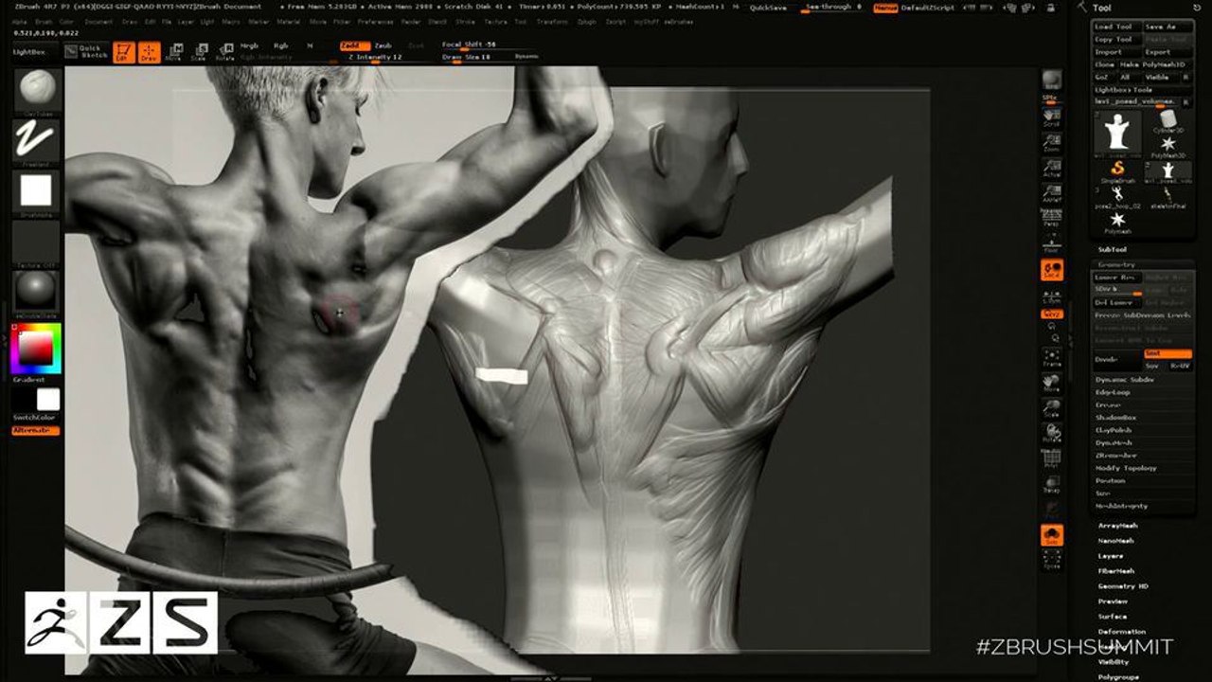Open the Transform menu
The width and height of the screenshot is (1212, 682).
(x=552, y=21)
